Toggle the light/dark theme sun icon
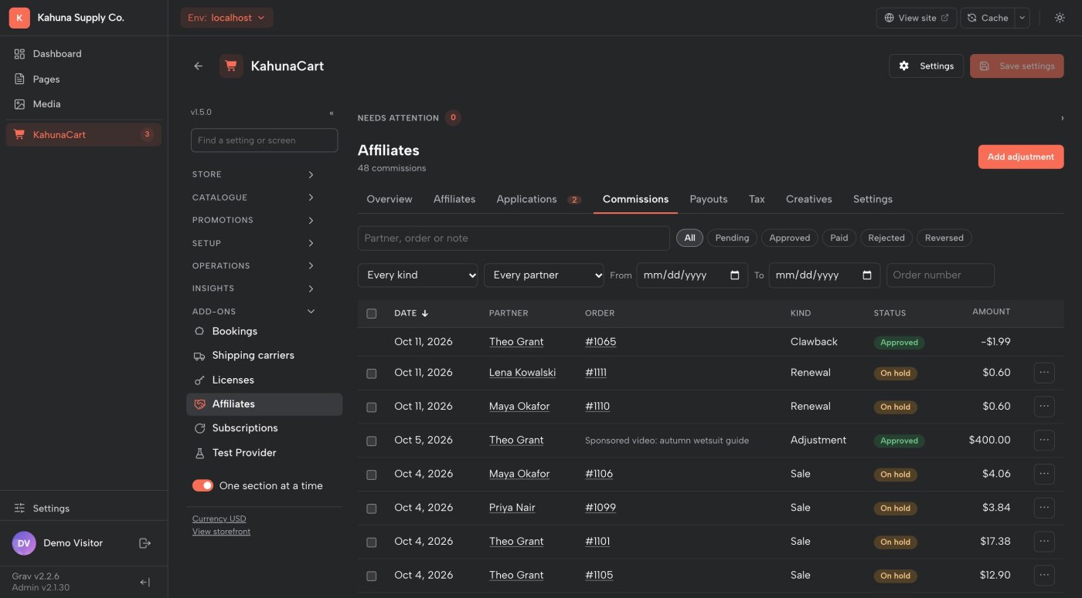The height and width of the screenshot is (598, 1082). tap(1060, 18)
